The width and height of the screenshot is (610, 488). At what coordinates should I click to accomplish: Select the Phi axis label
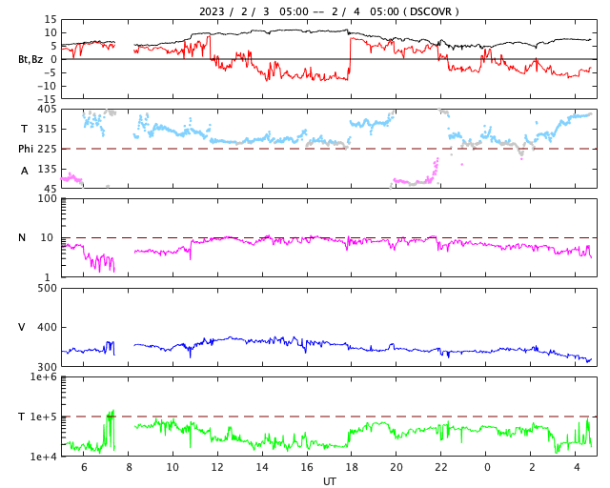tap(26, 149)
